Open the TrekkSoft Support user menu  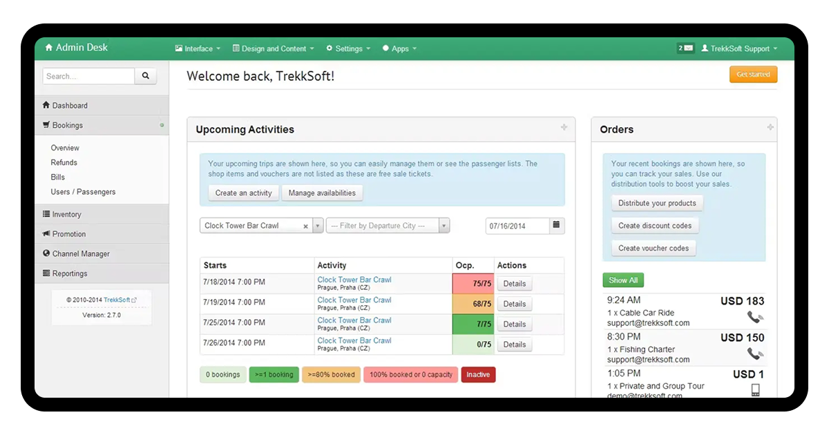pyautogui.click(x=739, y=49)
